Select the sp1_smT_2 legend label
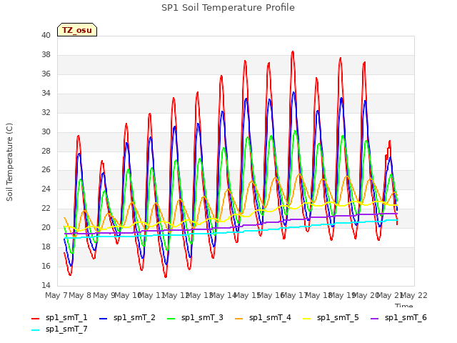 (x=134, y=317)
